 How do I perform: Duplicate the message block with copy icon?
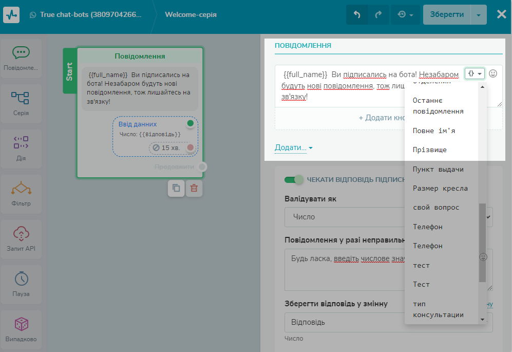(x=176, y=188)
